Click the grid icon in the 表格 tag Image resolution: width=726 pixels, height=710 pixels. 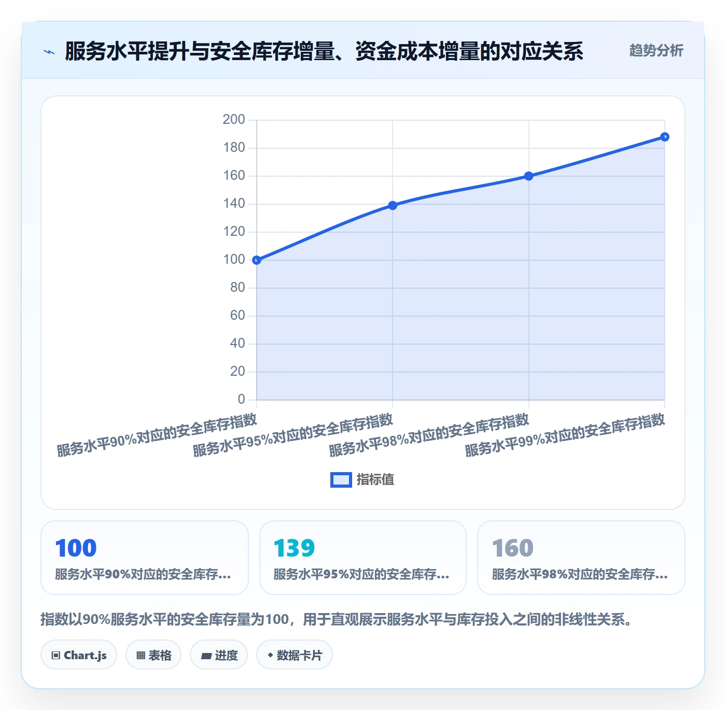click(141, 656)
